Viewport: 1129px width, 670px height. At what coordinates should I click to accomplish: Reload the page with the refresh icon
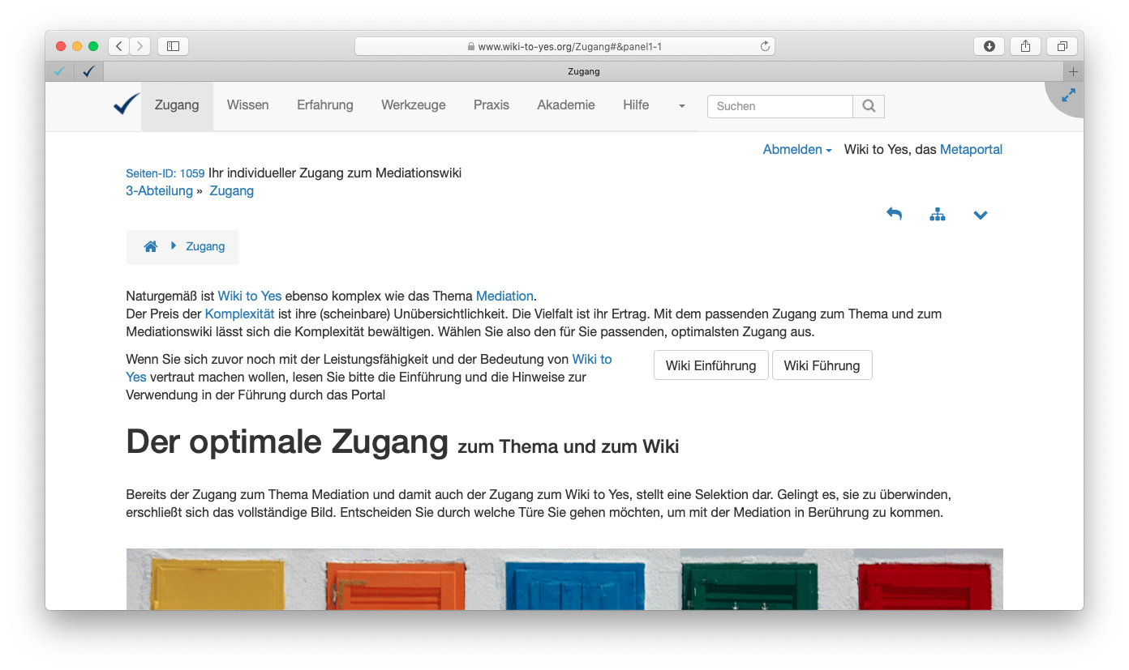[764, 47]
